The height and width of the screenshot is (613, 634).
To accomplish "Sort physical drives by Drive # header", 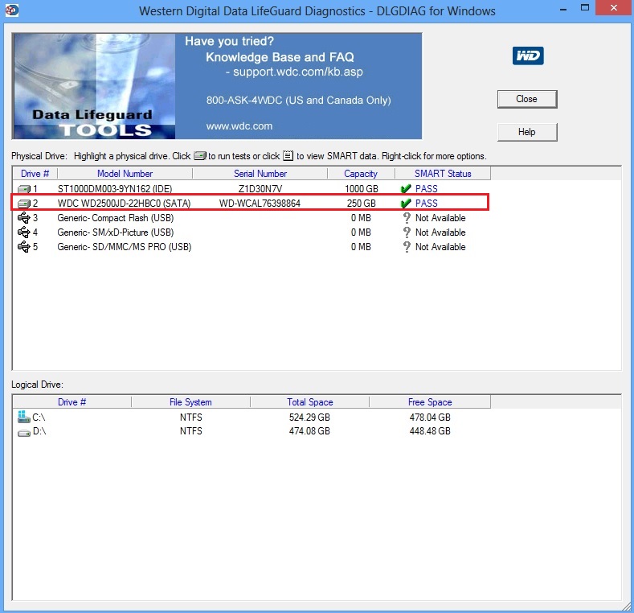I will 35,174.
